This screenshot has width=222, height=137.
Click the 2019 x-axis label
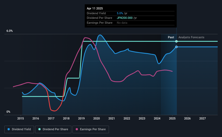click(x=81, y=118)
